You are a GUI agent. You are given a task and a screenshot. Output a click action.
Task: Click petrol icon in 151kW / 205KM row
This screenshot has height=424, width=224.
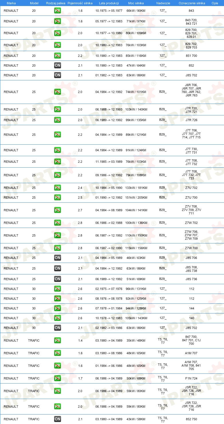pos(57,198)
